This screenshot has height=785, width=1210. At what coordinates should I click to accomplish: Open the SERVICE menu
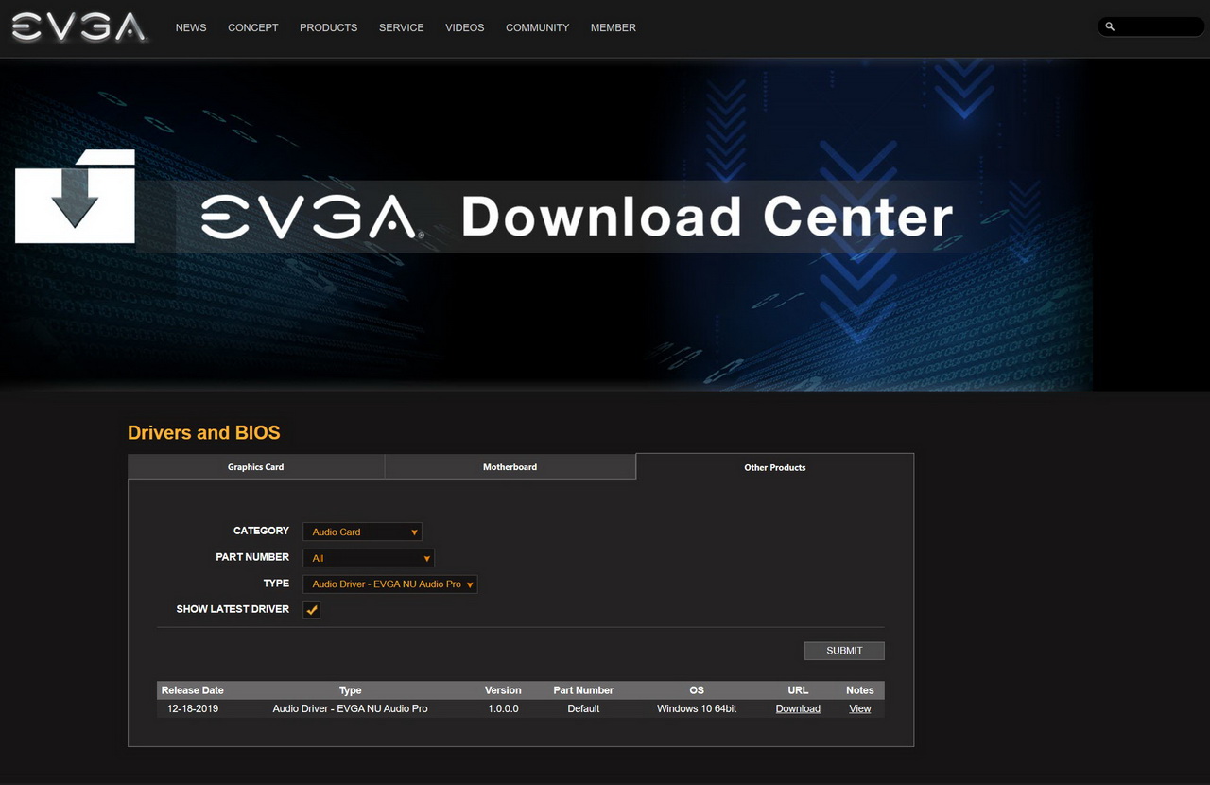tap(402, 27)
